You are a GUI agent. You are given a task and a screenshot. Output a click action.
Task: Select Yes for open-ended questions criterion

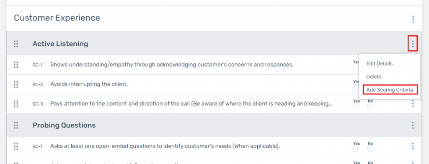tap(356, 149)
